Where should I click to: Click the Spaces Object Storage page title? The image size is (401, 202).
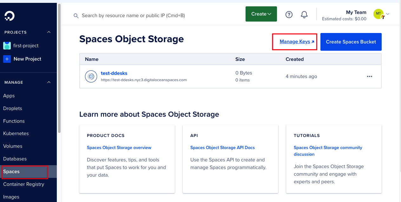pos(132,39)
